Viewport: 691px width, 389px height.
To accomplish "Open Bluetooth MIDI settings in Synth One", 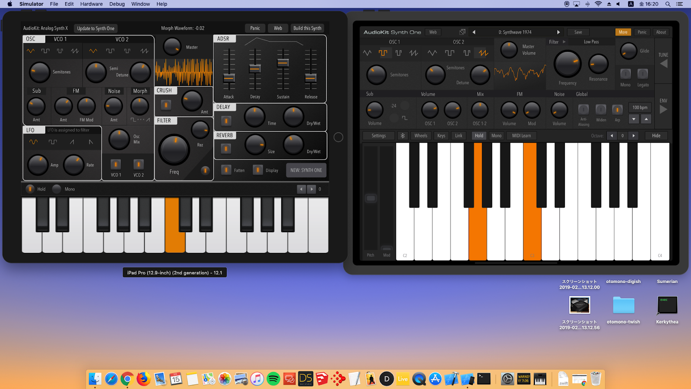I will [x=403, y=136].
